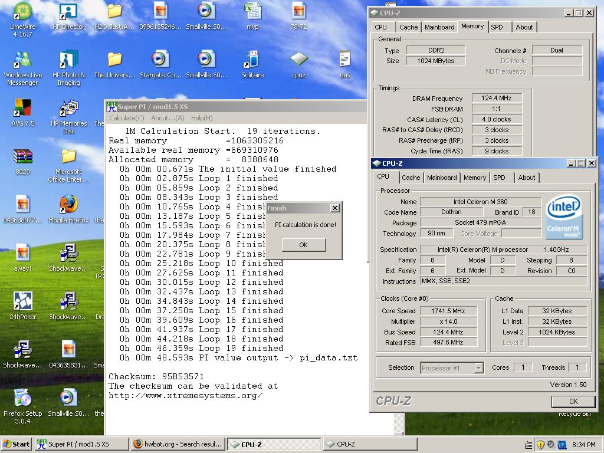Click the Loop 19 finished line
The height and width of the screenshot is (453, 604).
tap(201, 348)
